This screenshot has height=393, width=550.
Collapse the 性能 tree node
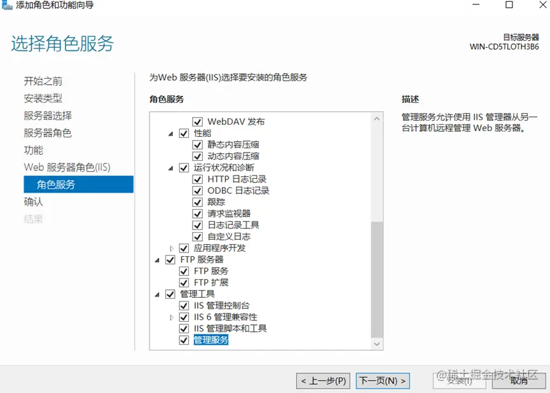coord(171,134)
